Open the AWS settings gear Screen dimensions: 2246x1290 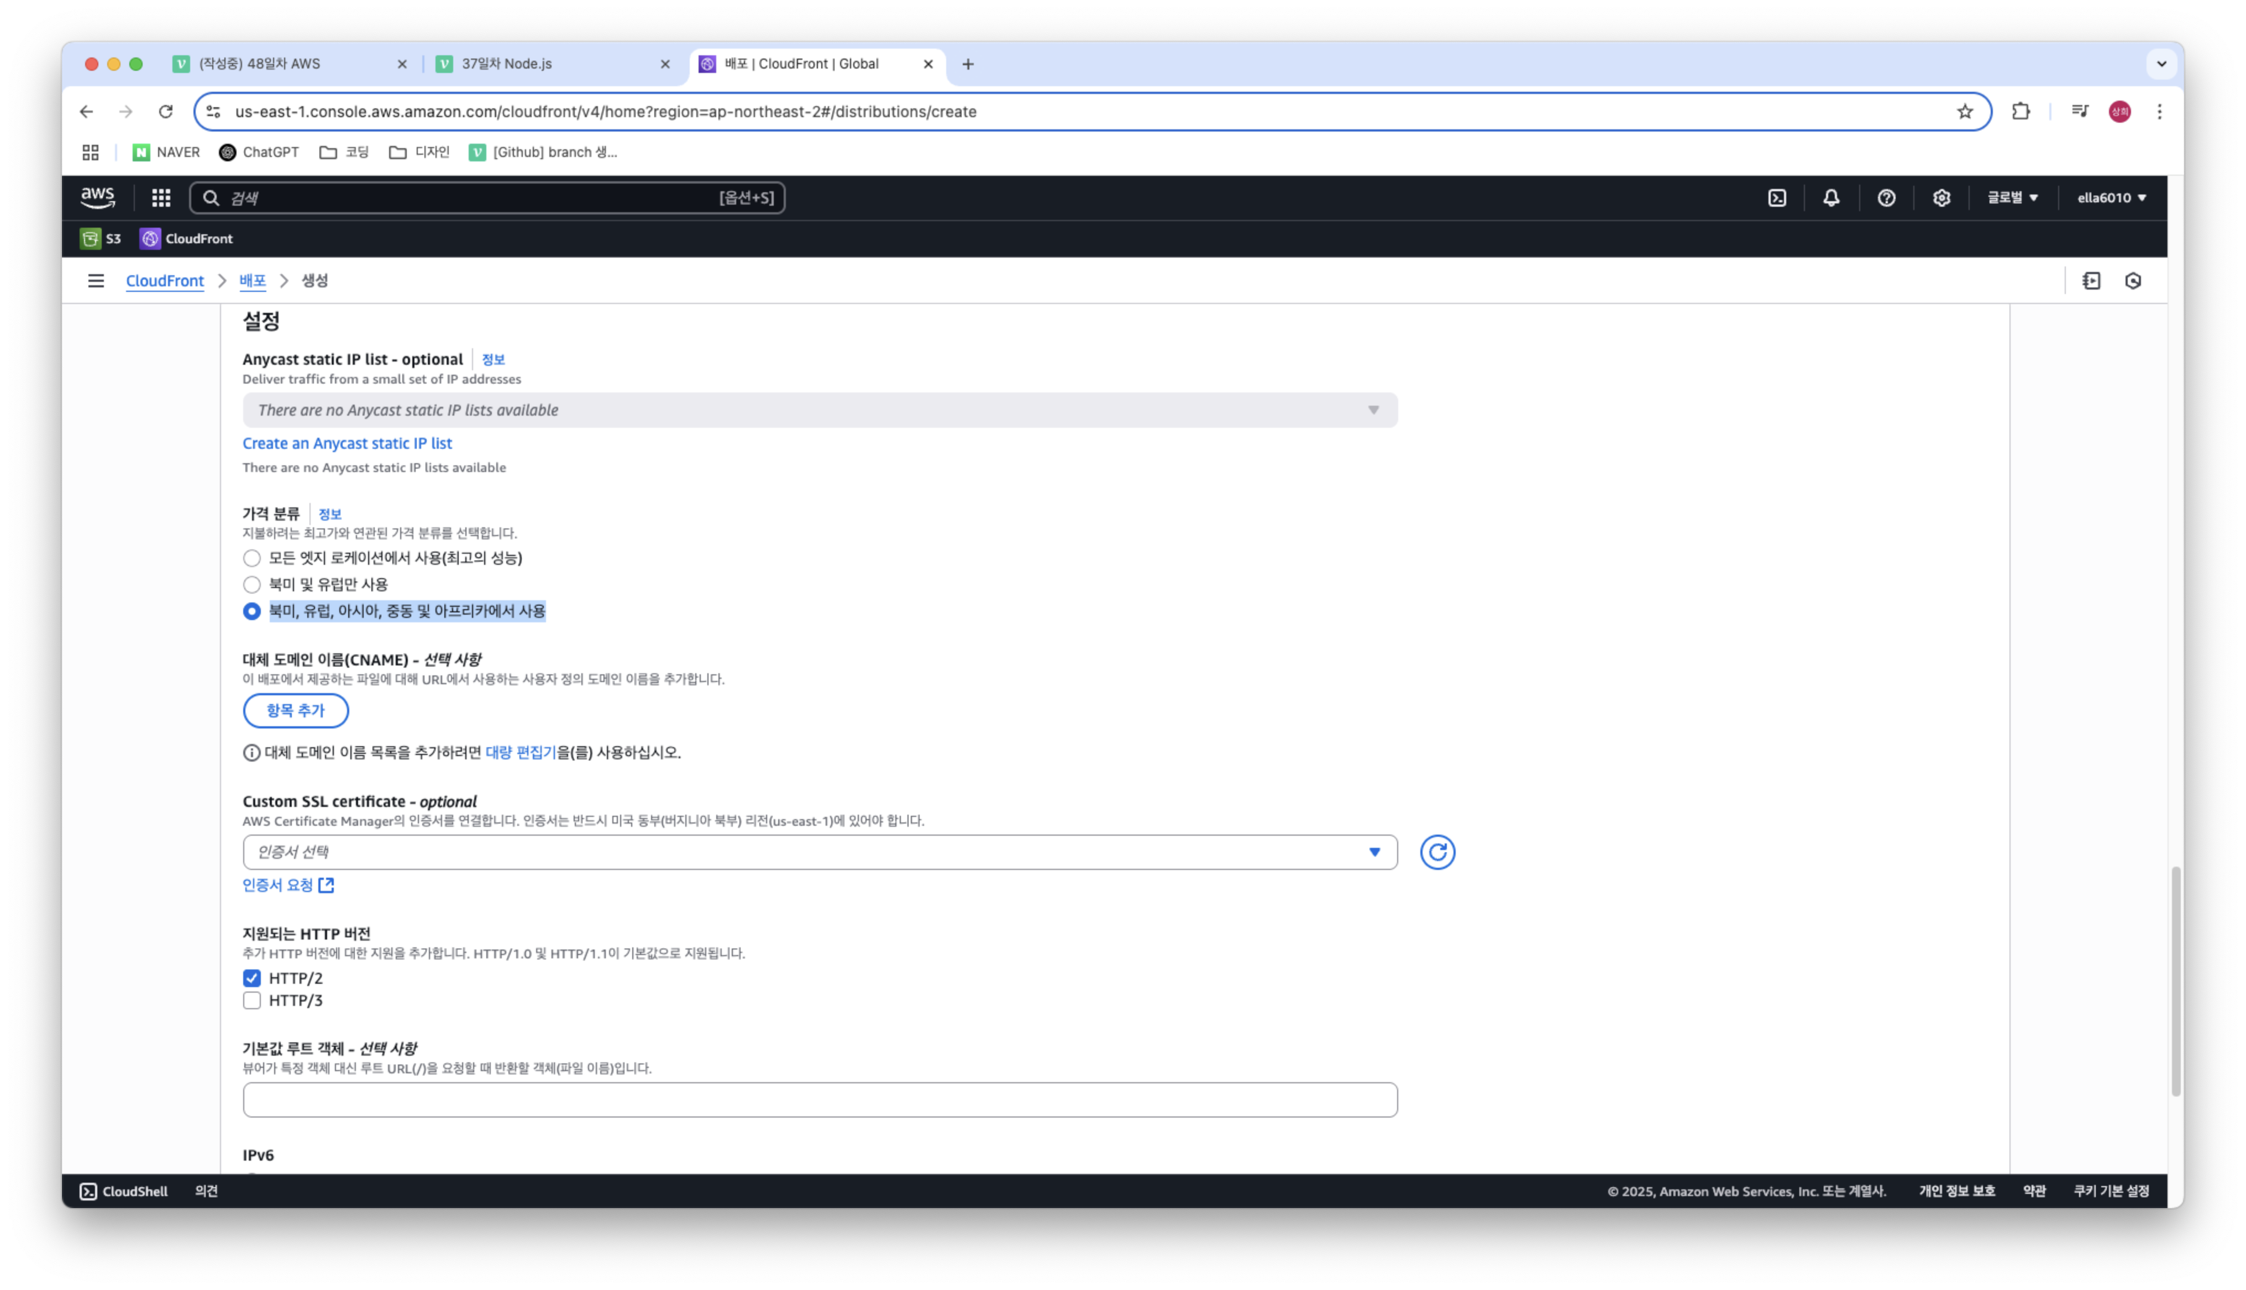click(1941, 197)
